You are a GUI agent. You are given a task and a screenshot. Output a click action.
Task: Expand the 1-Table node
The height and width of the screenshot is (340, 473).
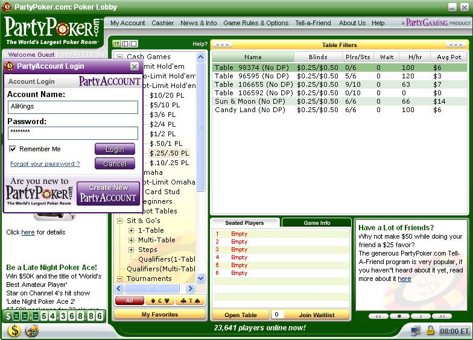tap(131, 230)
